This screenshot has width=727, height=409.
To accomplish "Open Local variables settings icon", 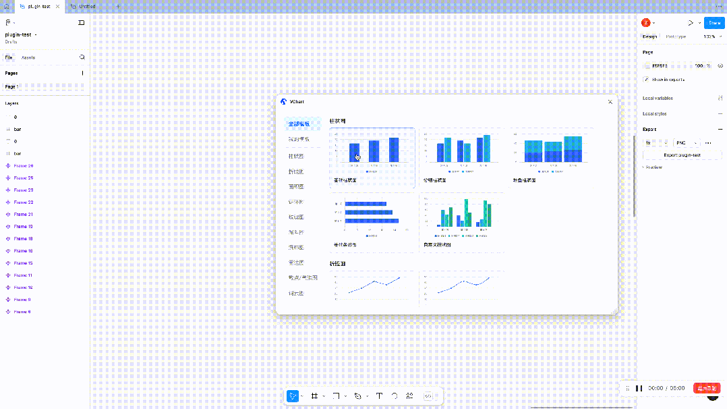I will (720, 98).
